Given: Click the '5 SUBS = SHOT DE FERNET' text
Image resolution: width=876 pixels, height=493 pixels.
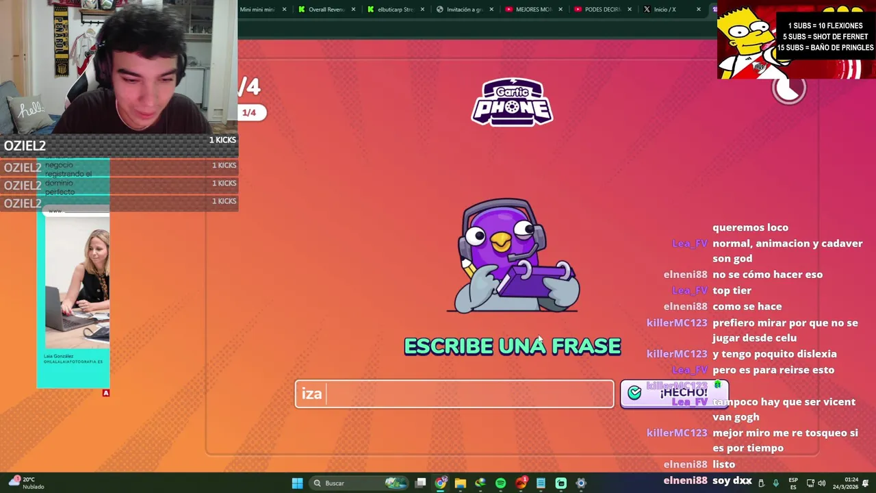Looking at the screenshot, I should click(826, 37).
